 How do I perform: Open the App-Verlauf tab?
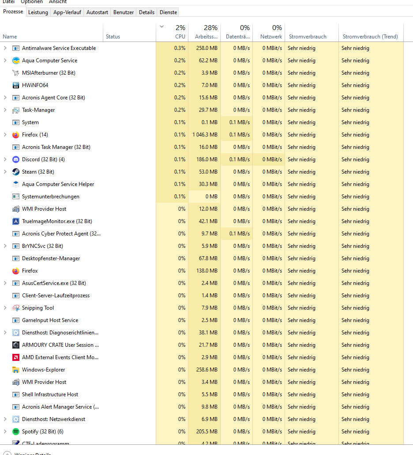pos(67,12)
